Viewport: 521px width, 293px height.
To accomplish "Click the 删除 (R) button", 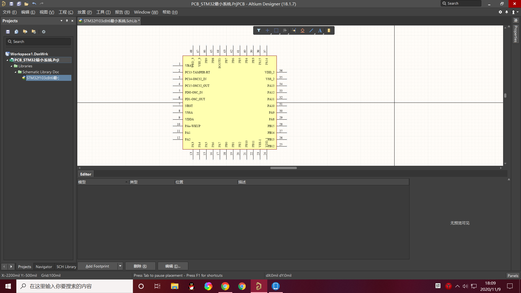I will coord(140,266).
